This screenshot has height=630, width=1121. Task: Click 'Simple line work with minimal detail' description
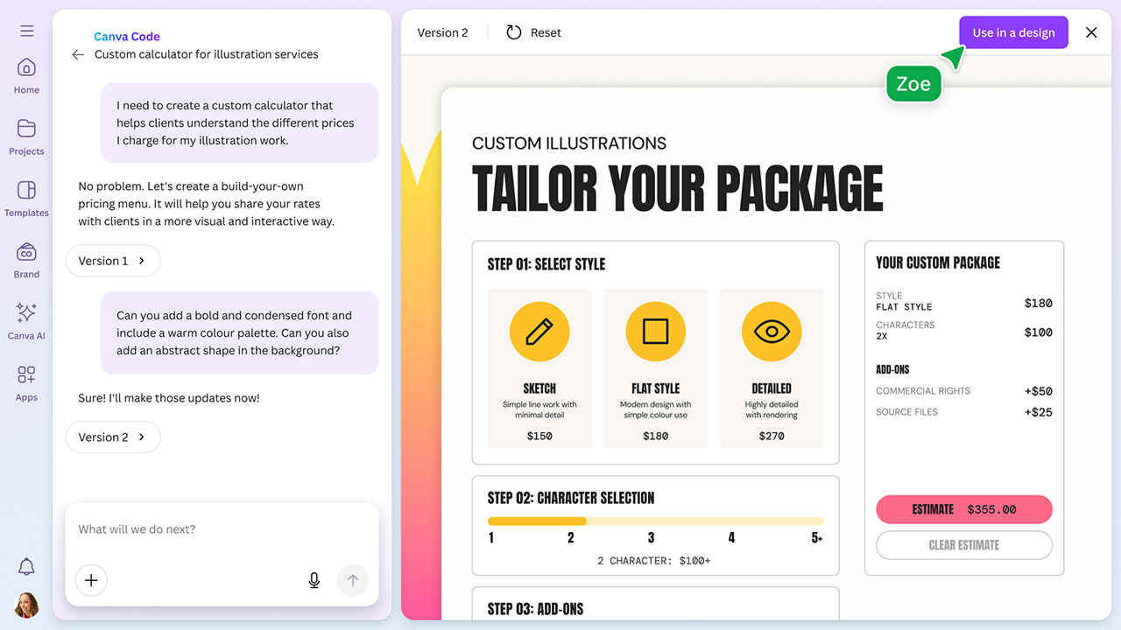click(x=539, y=409)
